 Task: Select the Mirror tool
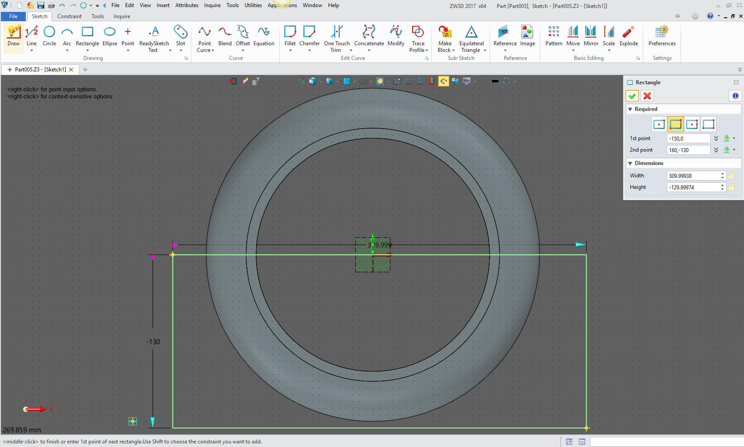(591, 36)
